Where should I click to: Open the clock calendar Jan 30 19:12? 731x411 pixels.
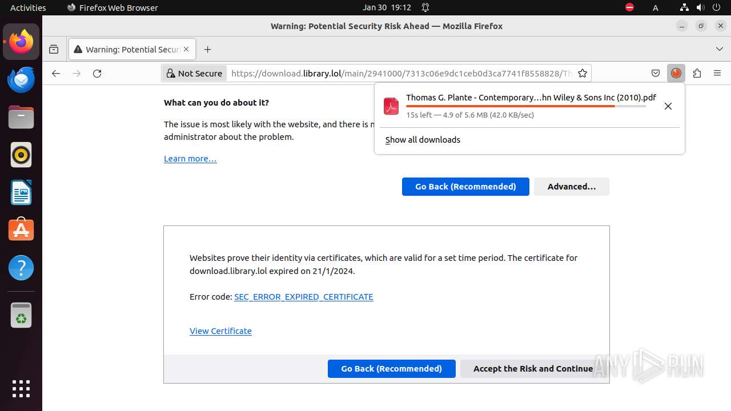pyautogui.click(x=387, y=7)
